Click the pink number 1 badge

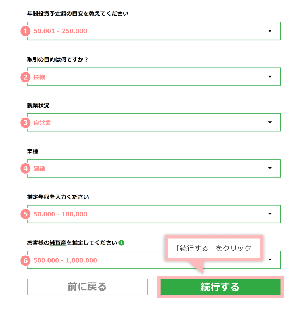click(x=25, y=31)
